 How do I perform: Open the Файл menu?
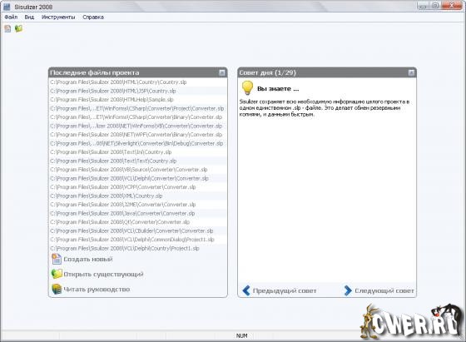(x=11, y=17)
